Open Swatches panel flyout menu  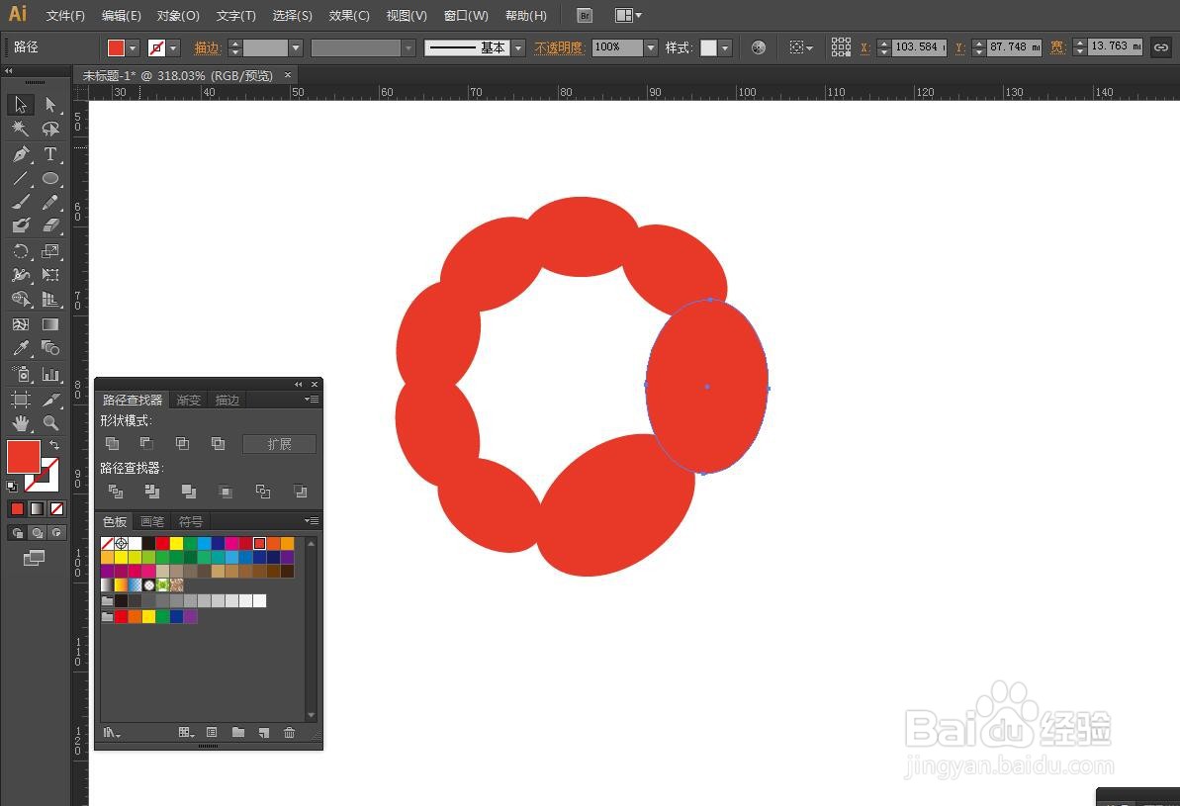point(312,521)
